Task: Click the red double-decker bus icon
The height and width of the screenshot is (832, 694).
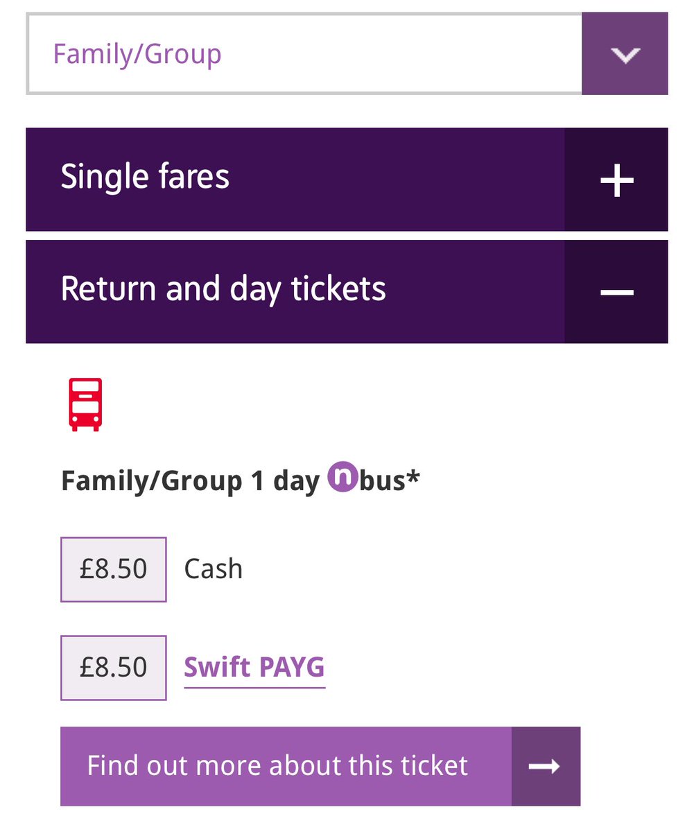Action: click(x=85, y=405)
